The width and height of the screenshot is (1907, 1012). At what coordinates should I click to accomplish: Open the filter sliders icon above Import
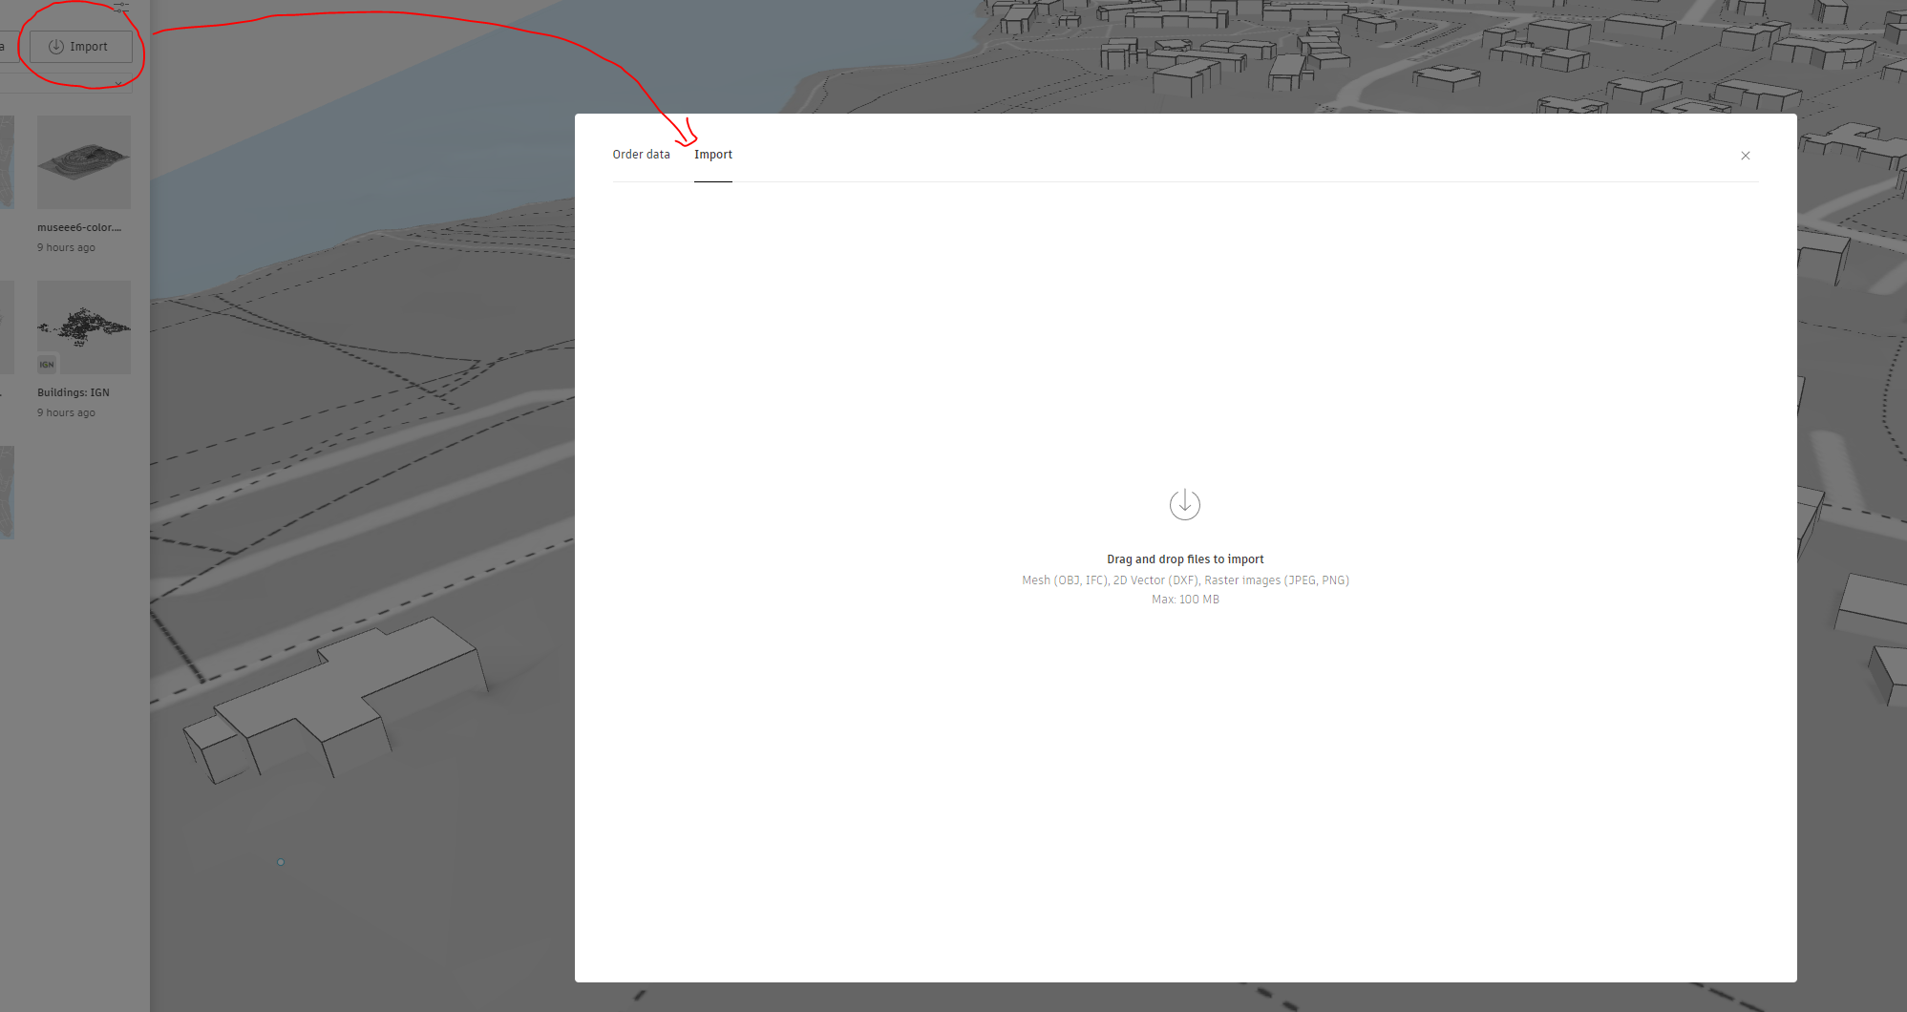[120, 7]
